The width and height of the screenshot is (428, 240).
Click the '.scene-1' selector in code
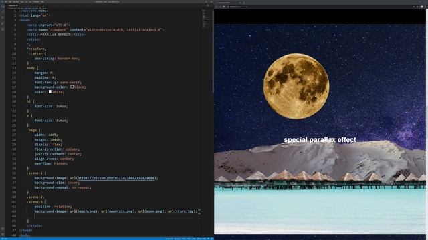point(35,173)
